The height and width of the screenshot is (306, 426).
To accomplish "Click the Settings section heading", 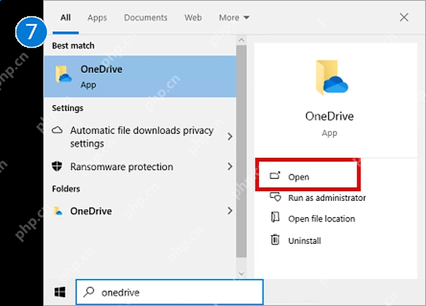I will 67,108.
